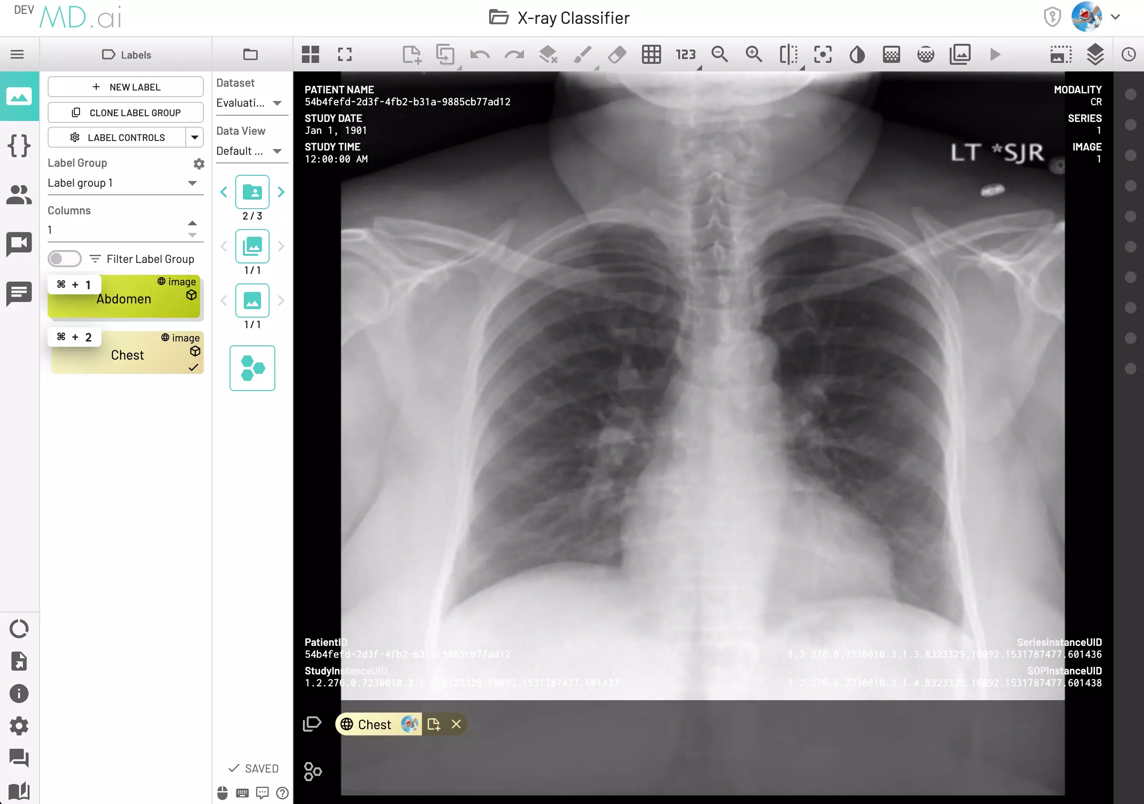Viewport: 1144px width, 804px height.
Task: Click the CLONE LABEL GROUP button
Action: click(x=126, y=112)
